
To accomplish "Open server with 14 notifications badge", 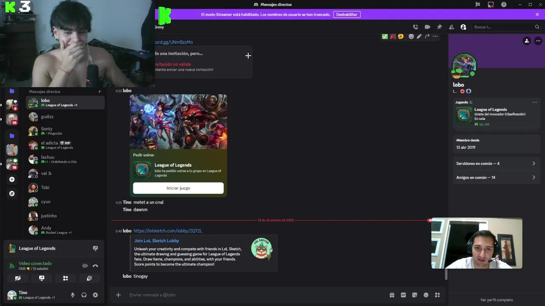I will click(x=12, y=119).
